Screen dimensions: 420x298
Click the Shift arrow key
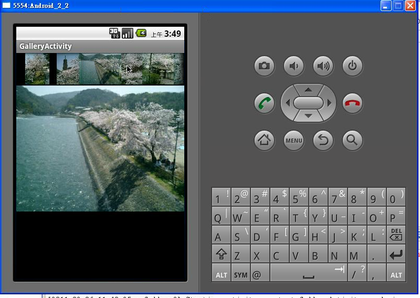coord(221,253)
